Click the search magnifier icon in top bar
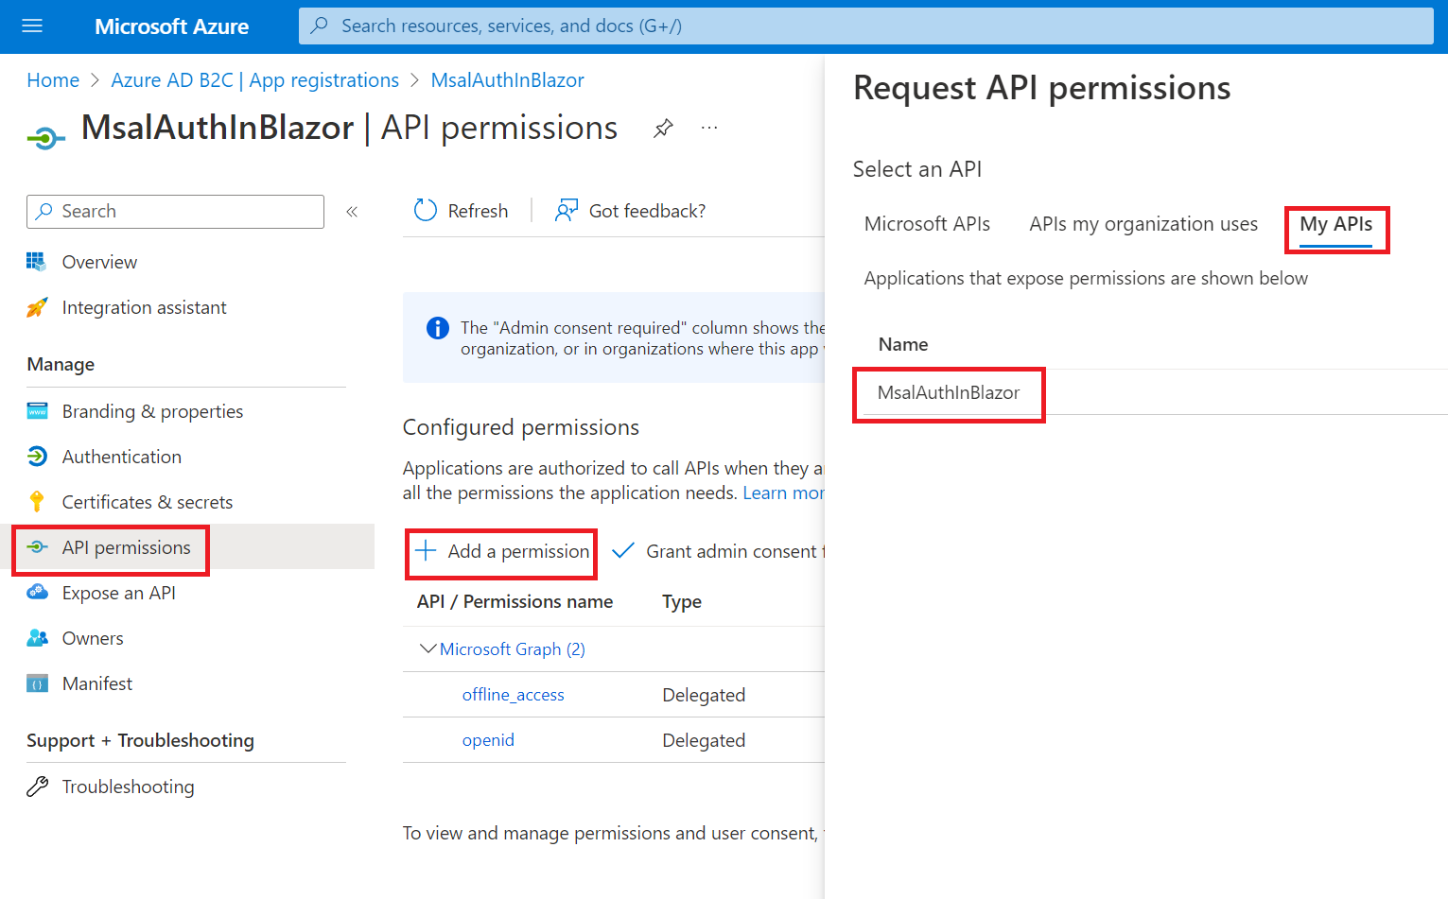 (320, 26)
